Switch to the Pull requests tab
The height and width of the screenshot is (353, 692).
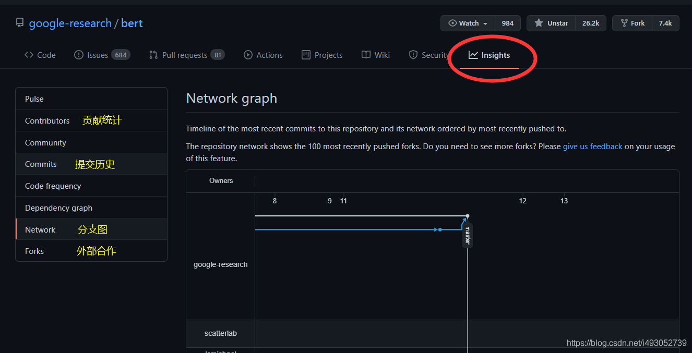187,55
